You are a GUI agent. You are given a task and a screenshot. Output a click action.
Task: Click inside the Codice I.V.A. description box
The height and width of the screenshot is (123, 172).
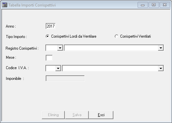(x=110, y=68)
